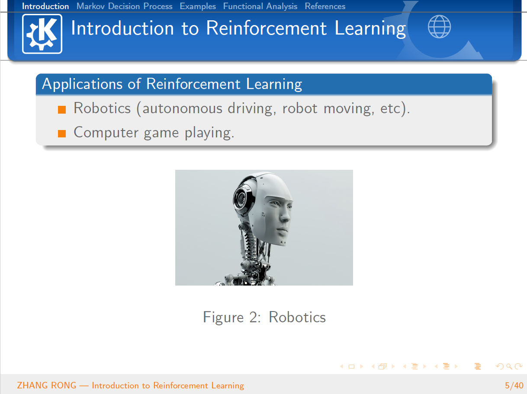Click the go-forward curved arrow icon
The height and width of the screenshot is (394, 527).
518,366
